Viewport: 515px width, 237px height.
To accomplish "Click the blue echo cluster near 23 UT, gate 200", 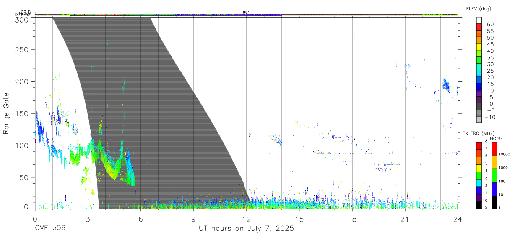I will pyautogui.click(x=446, y=85).
